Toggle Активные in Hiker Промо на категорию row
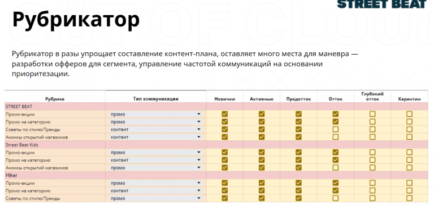Image resolution: width=434 pixels, height=205 pixels. point(262,190)
